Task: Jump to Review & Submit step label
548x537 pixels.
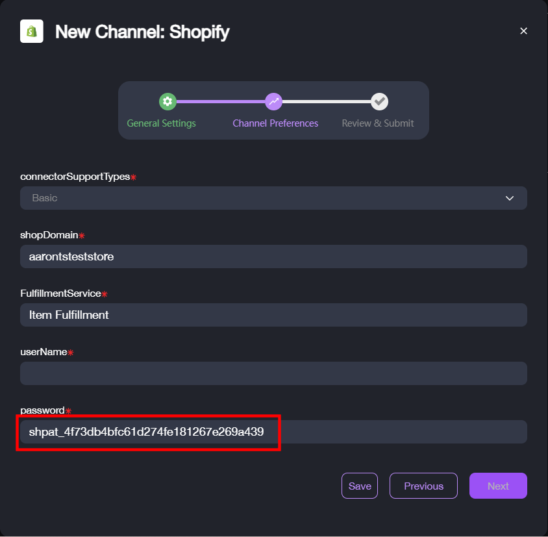Action: coord(378,123)
